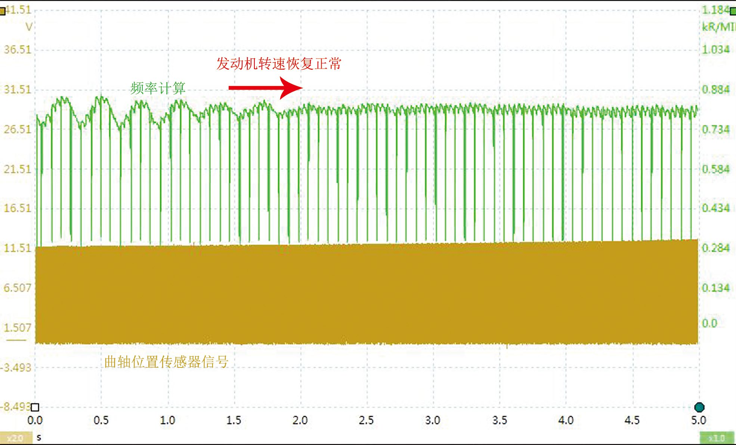This screenshot has width=736, height=445.
Task: Select the teal round rotation ruler handle
Action: coord(699,407)
